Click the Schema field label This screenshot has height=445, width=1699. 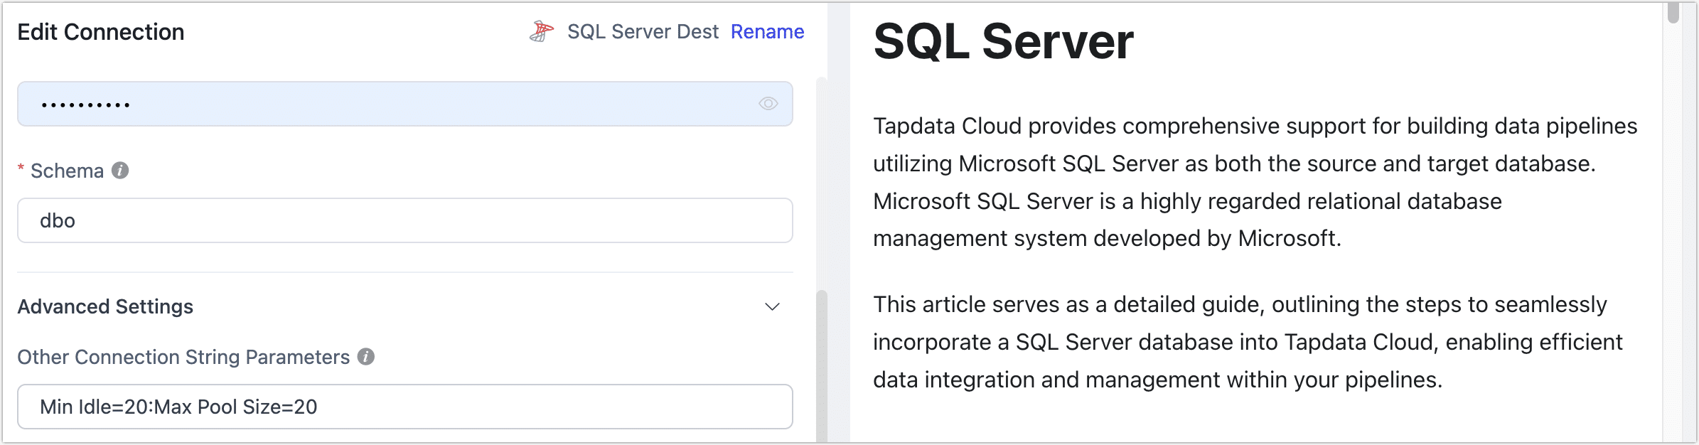point(67,171)
